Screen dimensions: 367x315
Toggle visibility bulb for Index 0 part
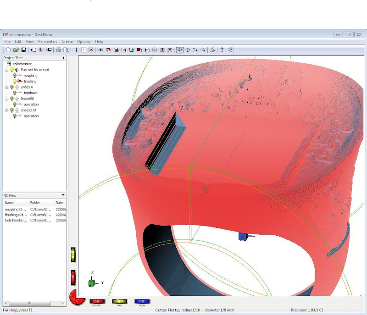coord(12,87)
